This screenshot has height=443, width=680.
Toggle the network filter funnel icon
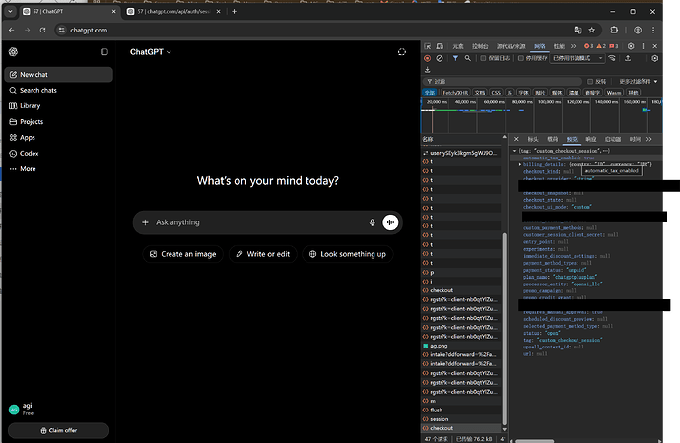pos(455,58)
